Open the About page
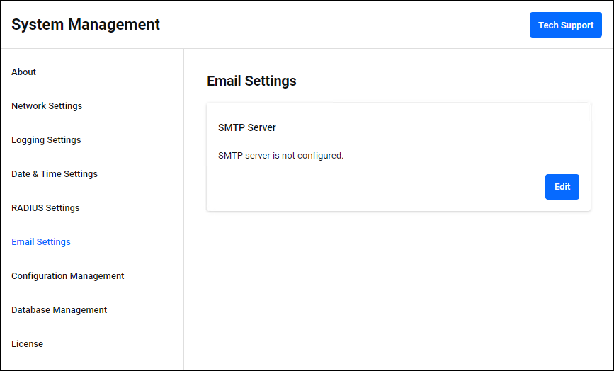614x371 pixels. (x=24, y=72)
